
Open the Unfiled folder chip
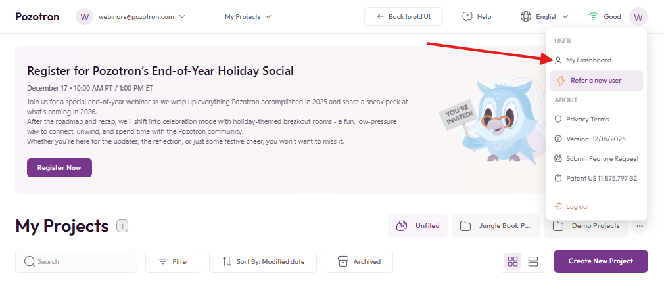coord(417,226)
